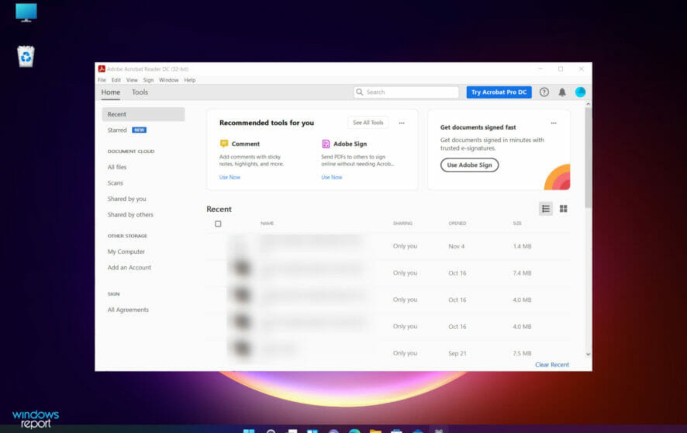The image size is (687, 433).
Task: Open options menu on Recommended tools card
Action: pyautogui.click(x=401, y=123)
